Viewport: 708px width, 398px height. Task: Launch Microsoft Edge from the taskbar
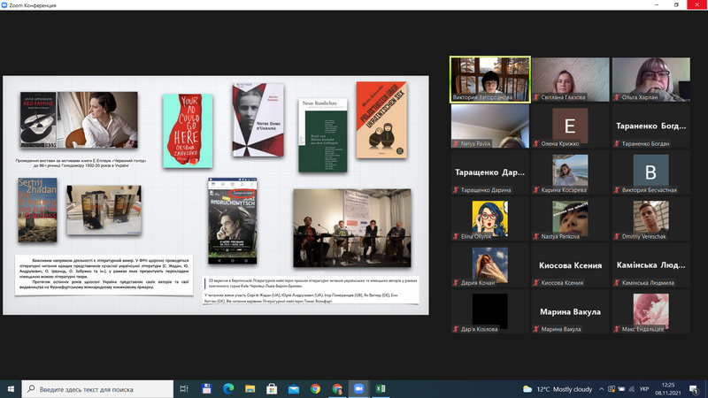228,389
